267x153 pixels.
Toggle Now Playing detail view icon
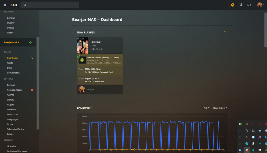point(226,32)
